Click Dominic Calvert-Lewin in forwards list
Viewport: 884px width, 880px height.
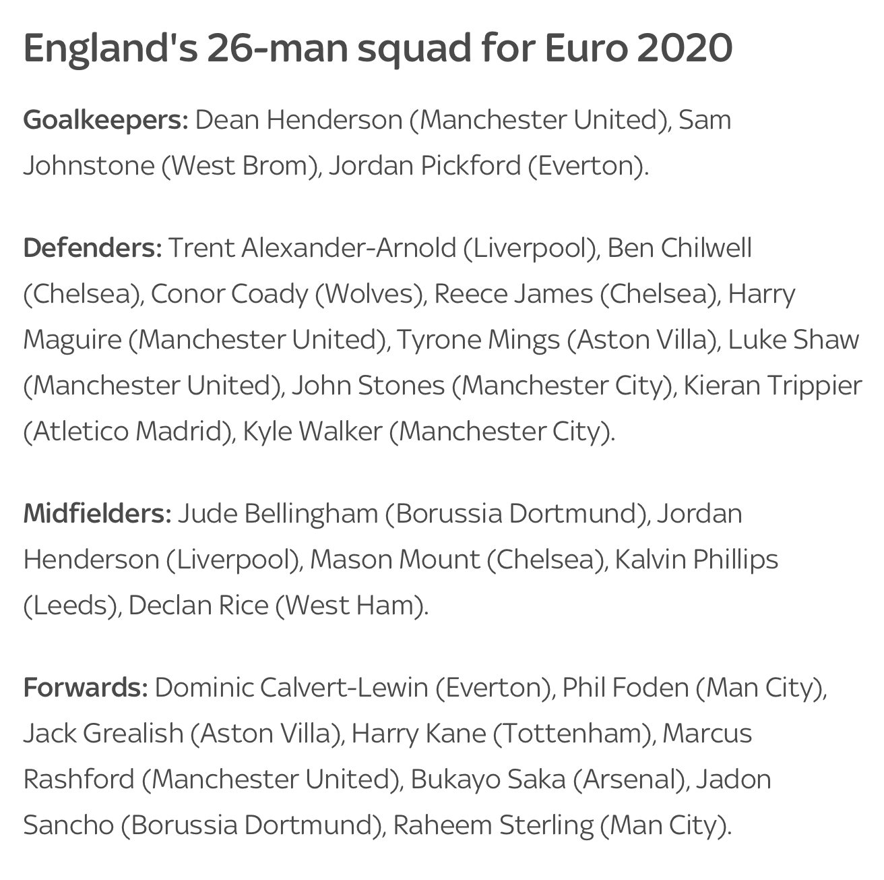[x=291, y=687]
